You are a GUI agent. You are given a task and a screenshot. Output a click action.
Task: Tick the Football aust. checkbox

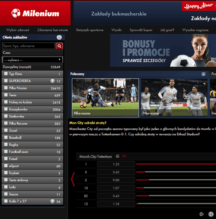[x=6, y=151]
